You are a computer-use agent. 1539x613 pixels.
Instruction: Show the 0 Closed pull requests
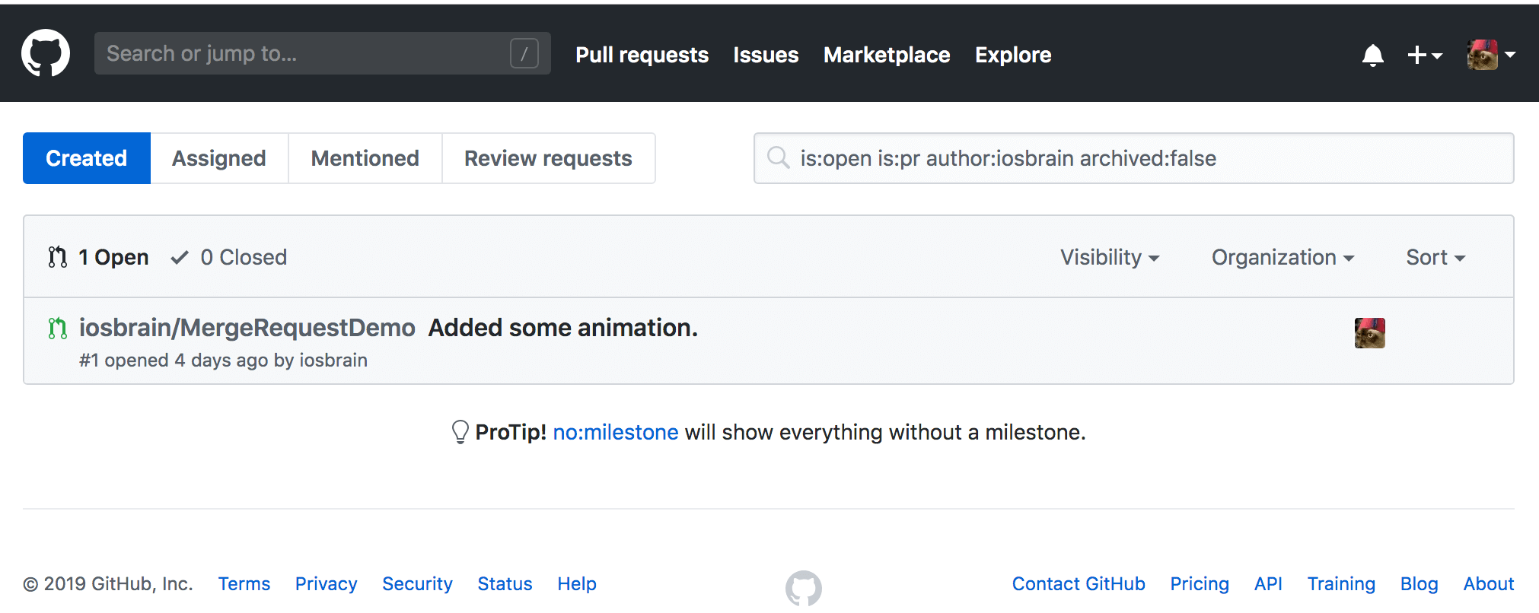pyautogui.click(x=230, y=257)
